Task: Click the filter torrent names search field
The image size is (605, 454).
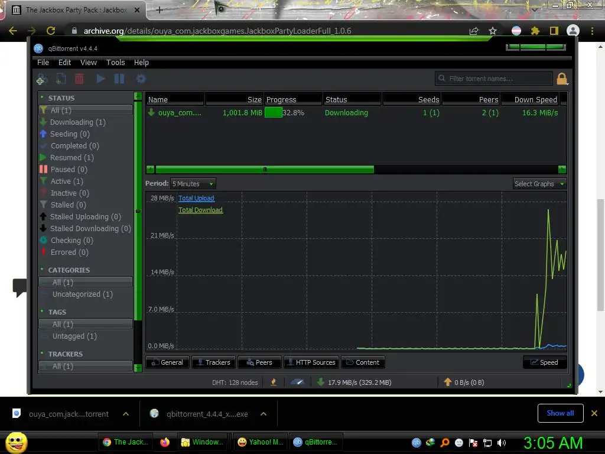Action: [x=493, y=79]
